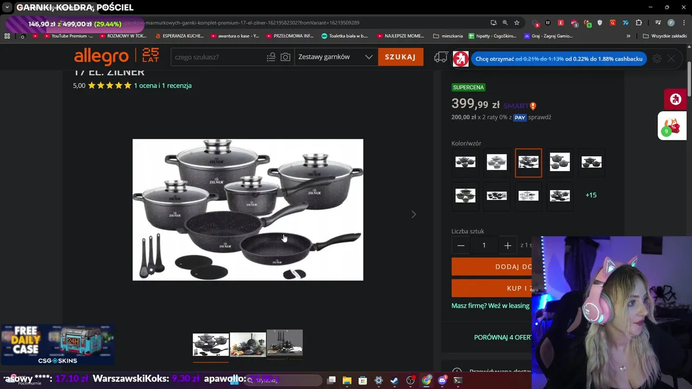This screenshot has height=389, width=692.
Task: Bookmark this page with the star icon
Action: tap(517, 23)
